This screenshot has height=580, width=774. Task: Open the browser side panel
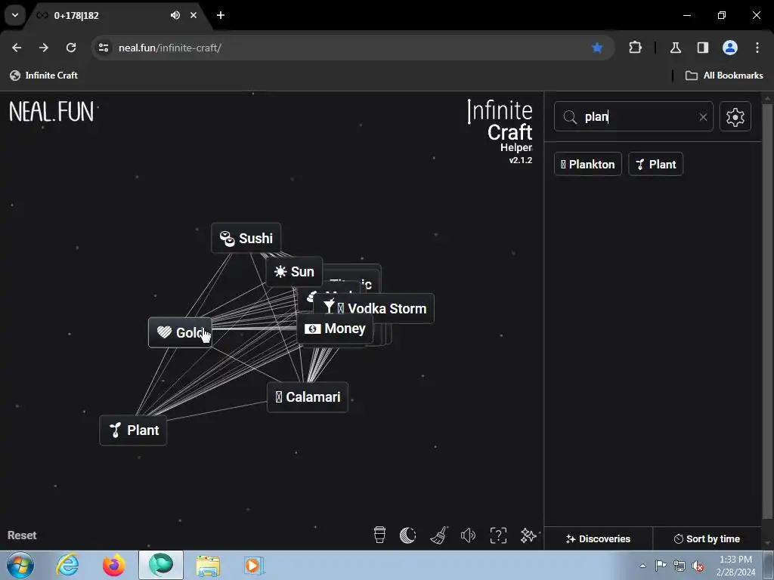[x=703, y=48]
